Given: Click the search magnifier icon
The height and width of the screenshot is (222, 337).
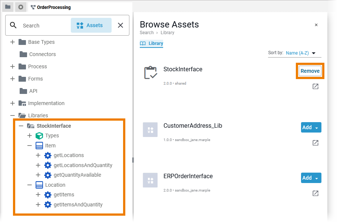Looking at the screenshot, I should [x=13, y=25].
